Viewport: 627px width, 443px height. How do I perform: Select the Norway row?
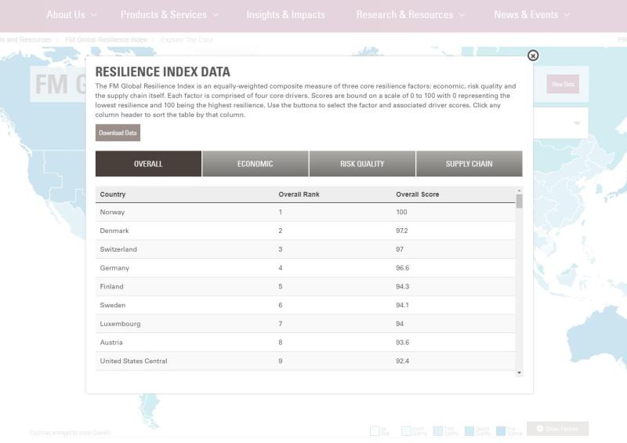pyautogui.click(x=305, y=212)
